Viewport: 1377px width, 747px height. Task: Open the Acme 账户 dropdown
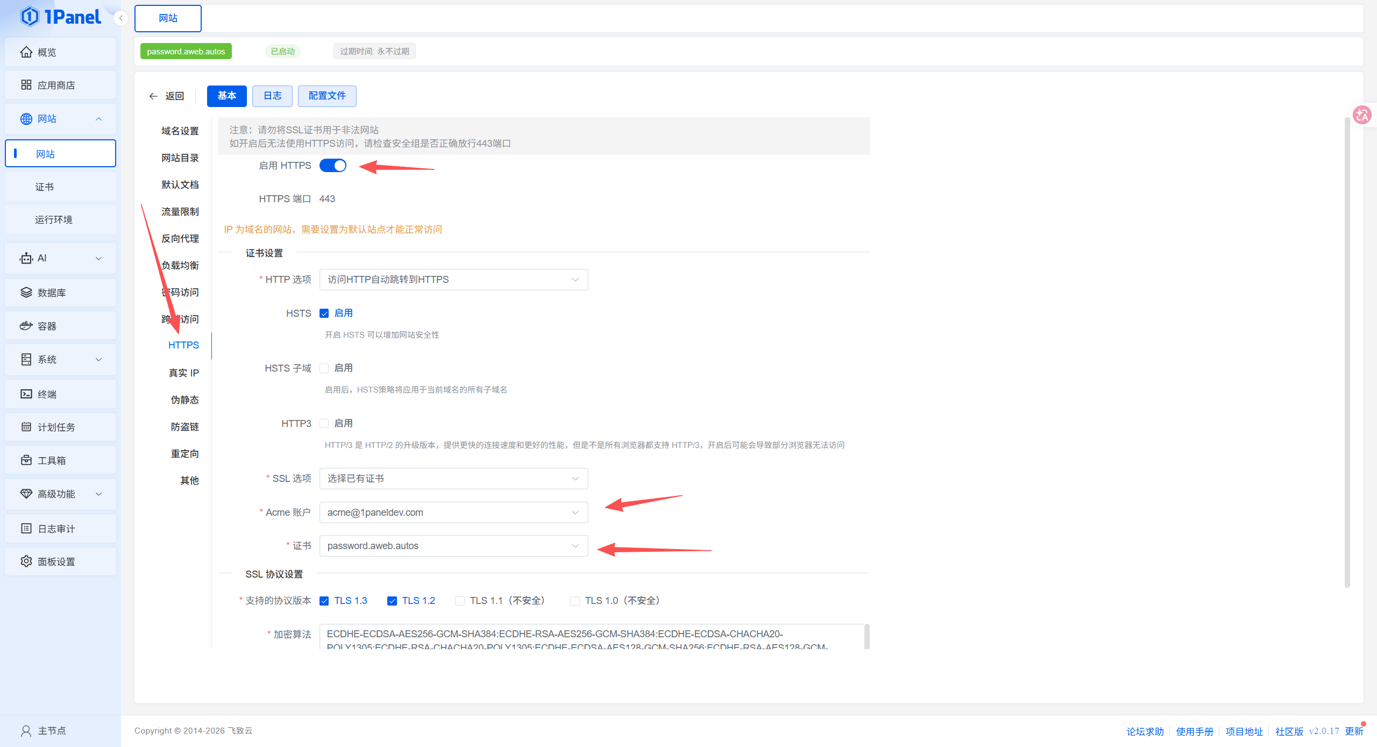(453, 513)
